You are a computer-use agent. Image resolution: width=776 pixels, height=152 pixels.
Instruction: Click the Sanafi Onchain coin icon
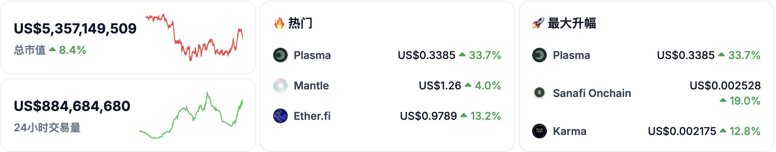pyautogui.click(x=539, y=92)
